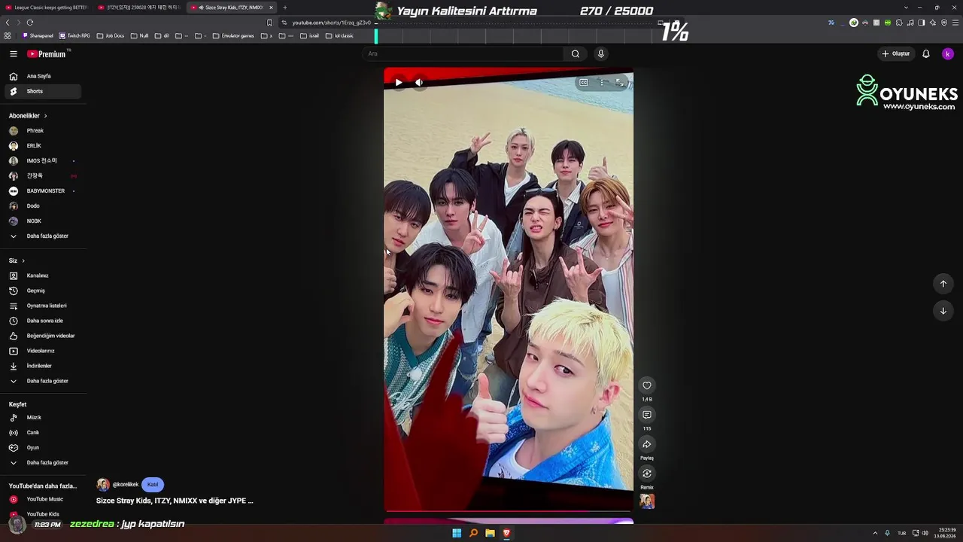Viewport: 963px width, 542px height.
Task: Open the Phreak subscription channel
Action: 42,131
